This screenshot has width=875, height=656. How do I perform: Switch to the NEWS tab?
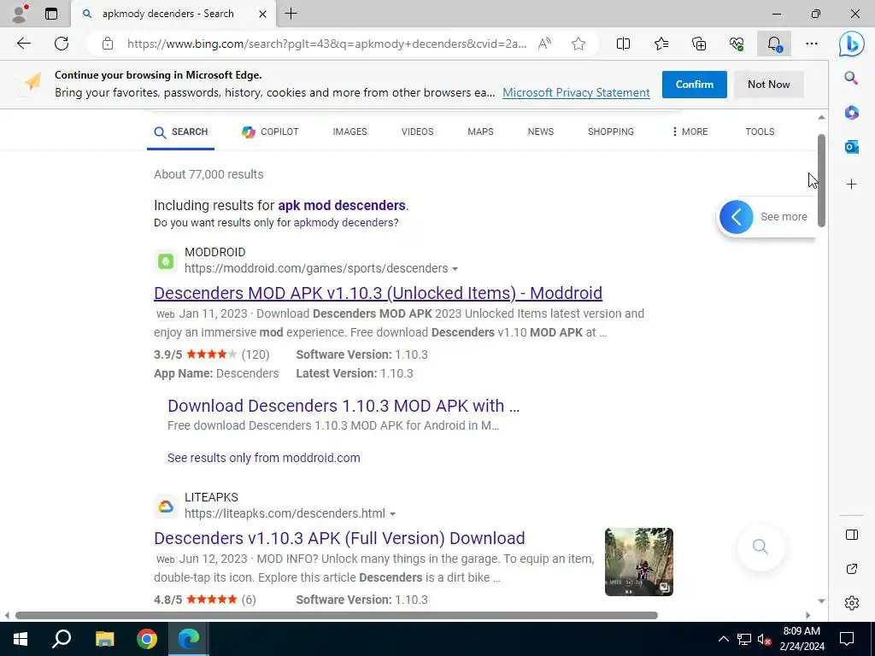click(541, 132)
